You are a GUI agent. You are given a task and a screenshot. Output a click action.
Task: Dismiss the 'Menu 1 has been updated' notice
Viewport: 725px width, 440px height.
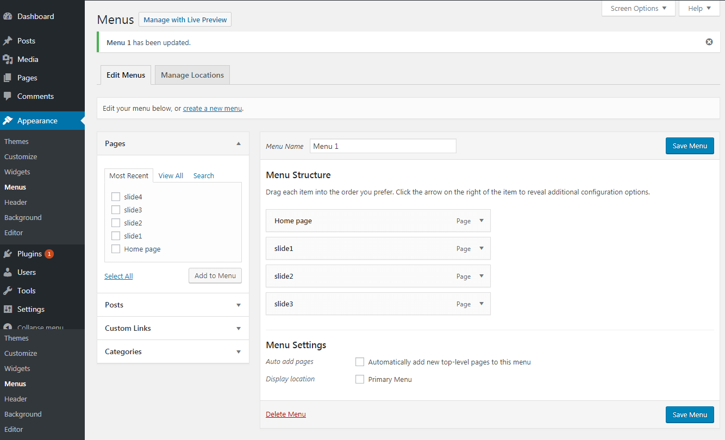(709, 42)
